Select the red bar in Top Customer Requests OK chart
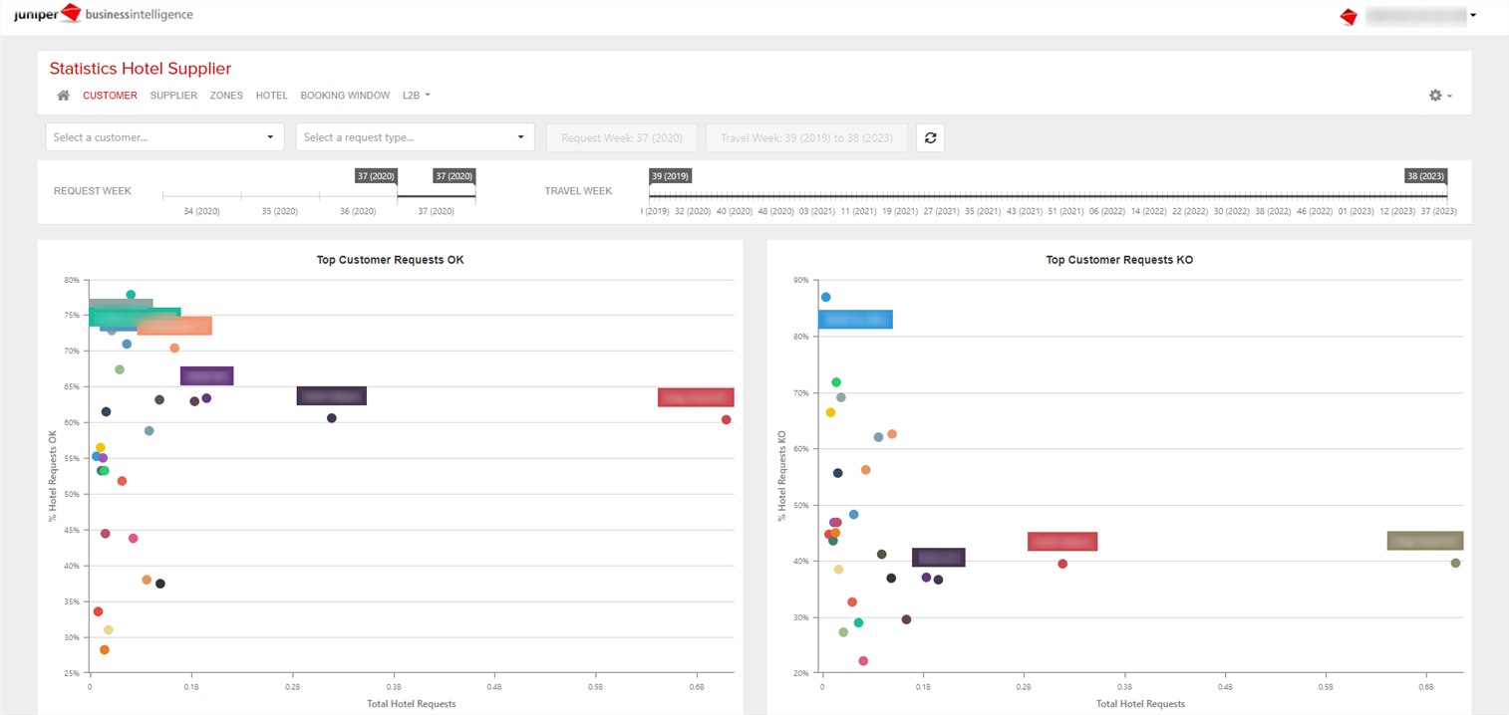1509x715 pixels. [695, 396]
